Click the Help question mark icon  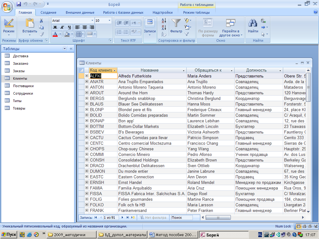pyautogui.click(x=316, y=12)
